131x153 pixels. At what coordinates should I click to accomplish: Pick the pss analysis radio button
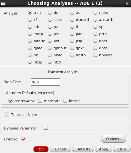point(50,34)
